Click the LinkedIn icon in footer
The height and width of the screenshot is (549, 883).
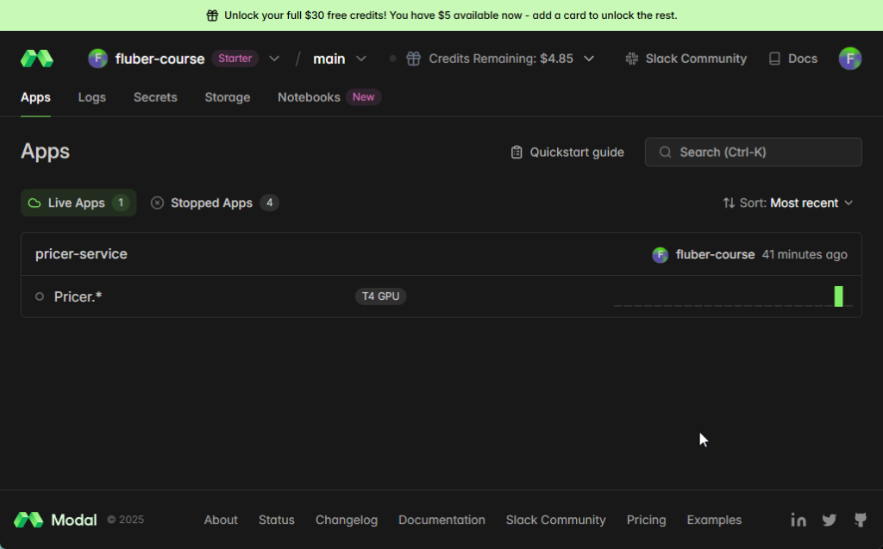[798, 520]
